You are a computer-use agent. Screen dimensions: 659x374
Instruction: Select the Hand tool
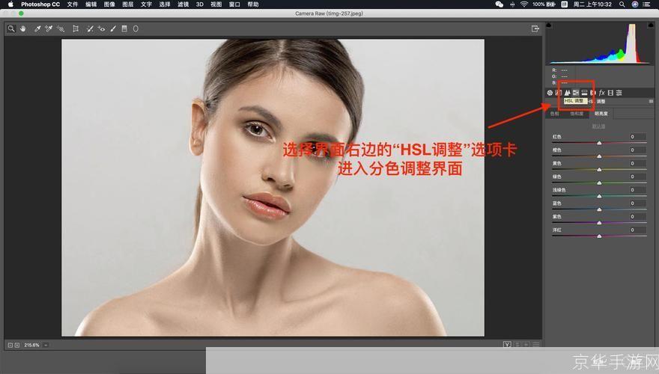[x=22, y=28]
